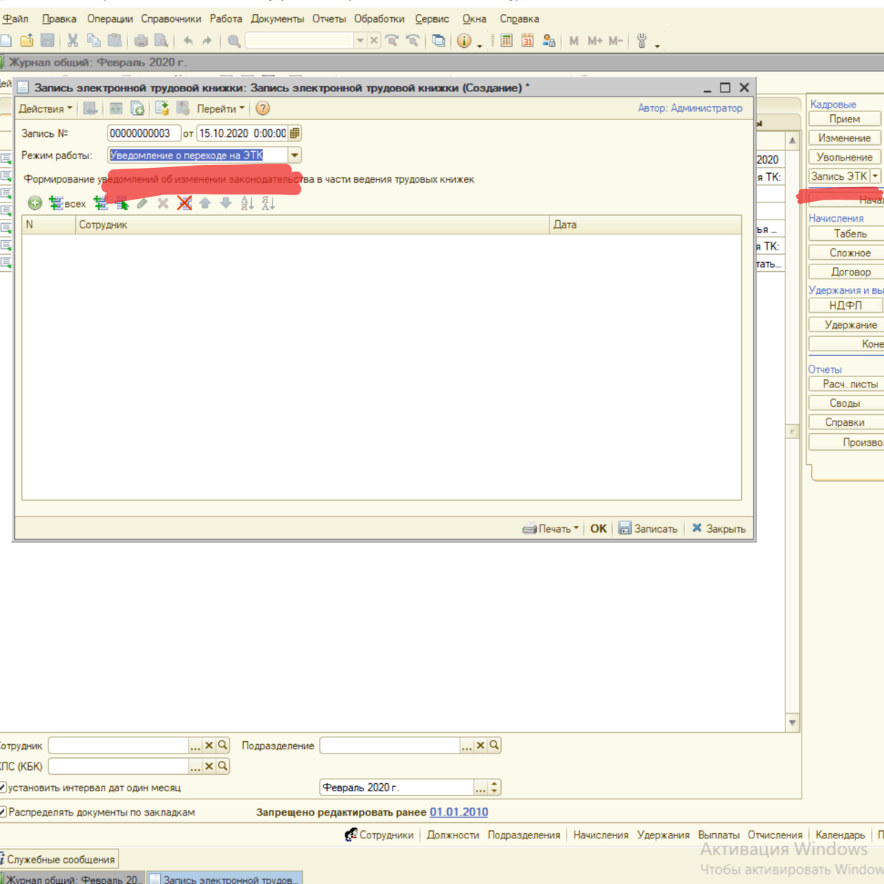Screen dimensions: 884x884
Task: Click the Сотрудник column header
Action: coord(312,225)
